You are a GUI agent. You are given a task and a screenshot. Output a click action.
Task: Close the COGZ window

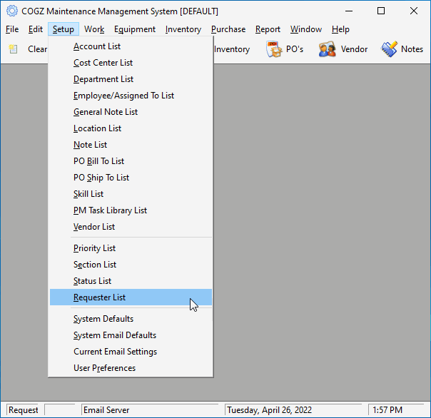pos(414,11)
